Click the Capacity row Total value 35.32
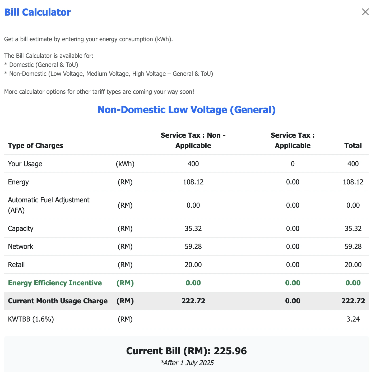 pyautogui.click(x=353, y=229)
